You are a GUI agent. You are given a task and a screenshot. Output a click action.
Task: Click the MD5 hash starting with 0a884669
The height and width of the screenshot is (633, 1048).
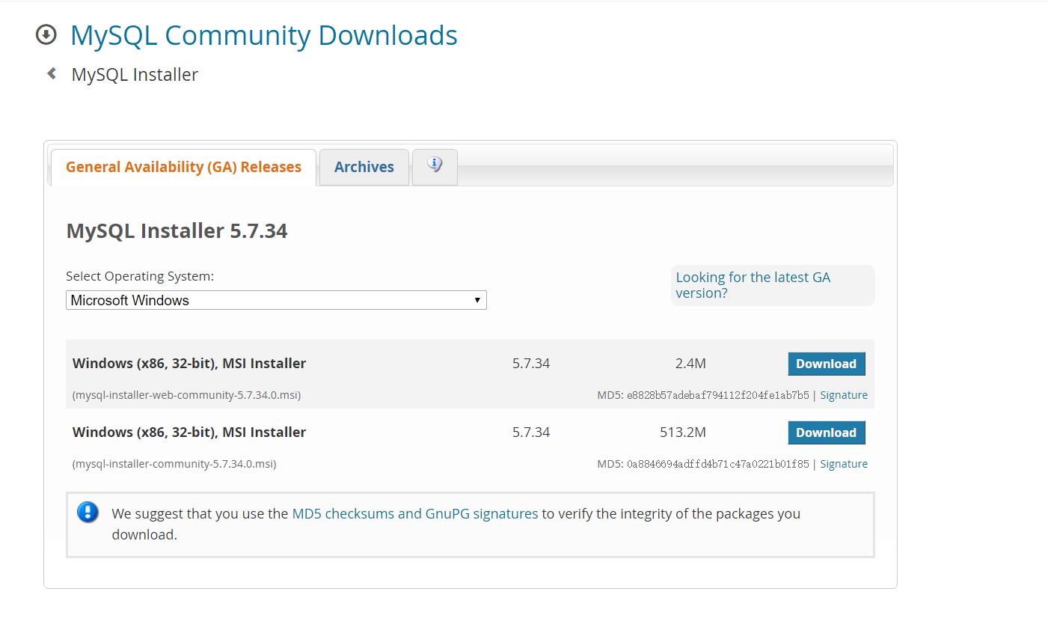[718, 464]
